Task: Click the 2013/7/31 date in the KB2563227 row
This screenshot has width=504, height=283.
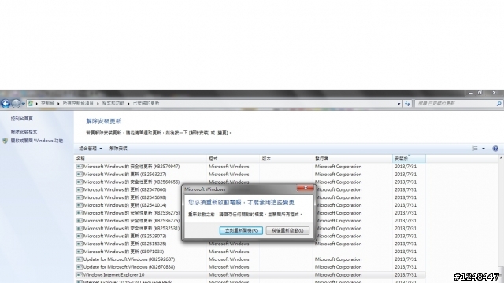Action: pyautogui.click(x=406, y=175)
